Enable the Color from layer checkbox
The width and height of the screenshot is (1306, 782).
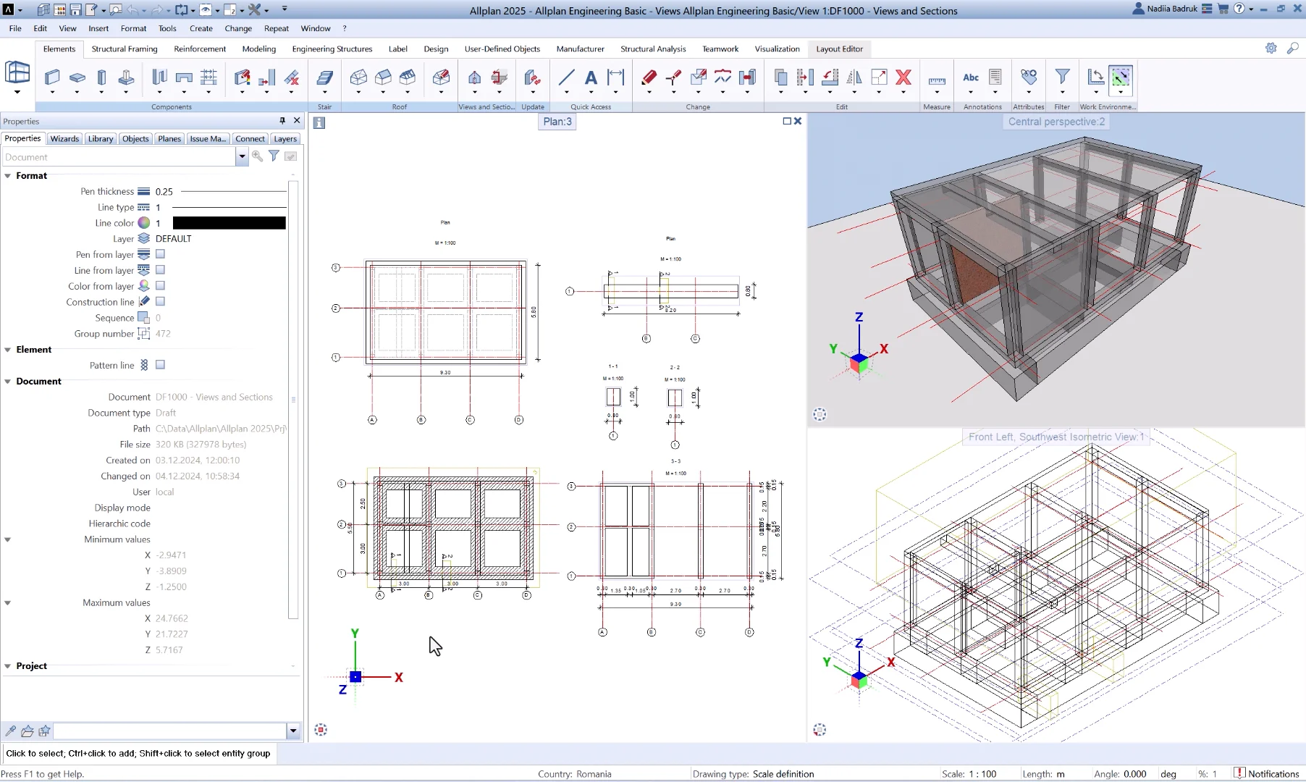[160, 285]
